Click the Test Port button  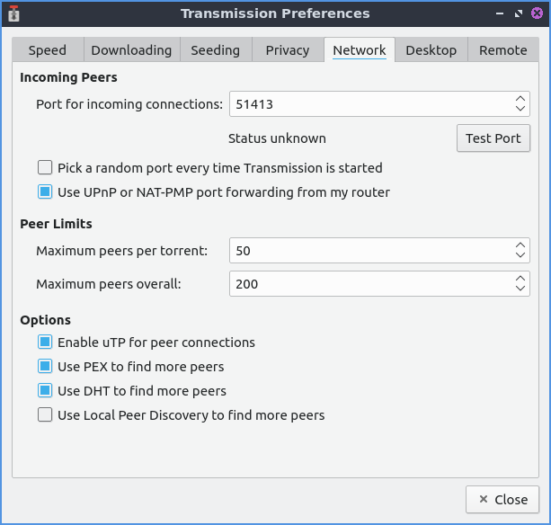[x=493, y=138]
